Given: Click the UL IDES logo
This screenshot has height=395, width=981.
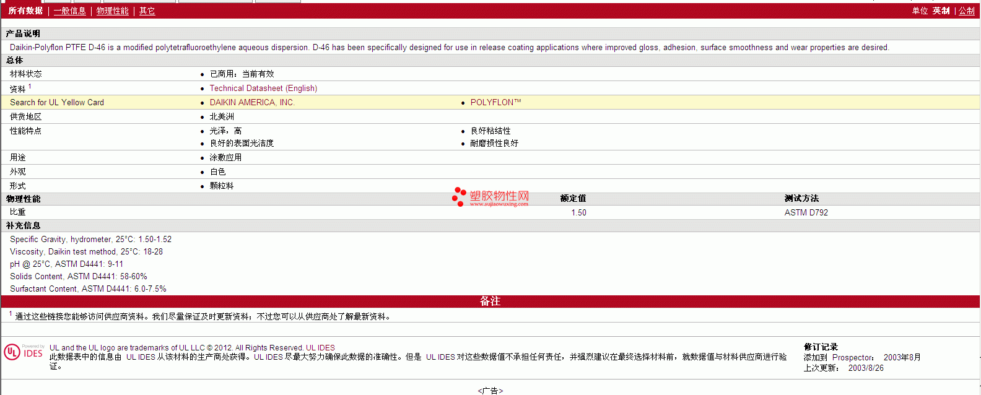Looking at the screenshot, I should coord(24,352).
